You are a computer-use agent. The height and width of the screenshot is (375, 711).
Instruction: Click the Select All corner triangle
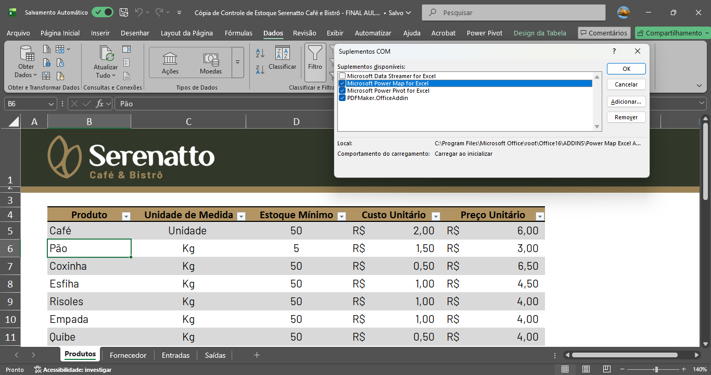pyautogui.click(x=13, y=121)
